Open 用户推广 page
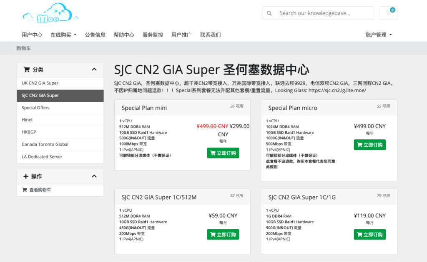Viewport: 427px width, 262px height. 182,35
